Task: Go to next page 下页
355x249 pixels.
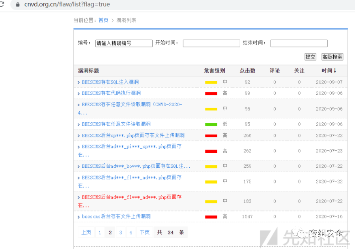Action: (x=145, y=232)
